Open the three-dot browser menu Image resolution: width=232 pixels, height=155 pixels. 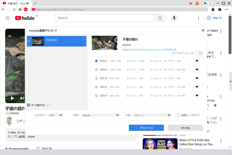click(x=226, y=10)
